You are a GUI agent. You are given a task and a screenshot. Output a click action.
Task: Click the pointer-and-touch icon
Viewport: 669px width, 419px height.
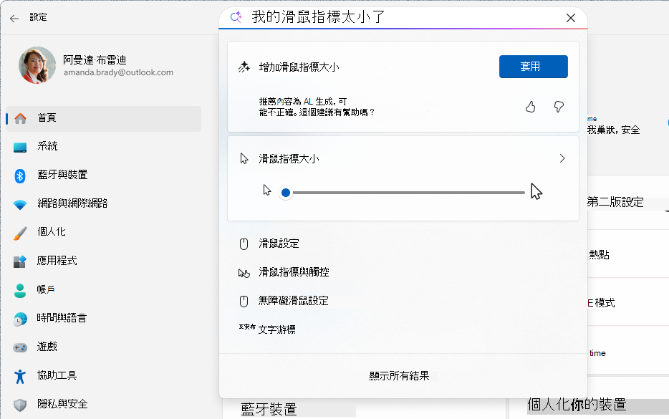[x=244, y=273]
